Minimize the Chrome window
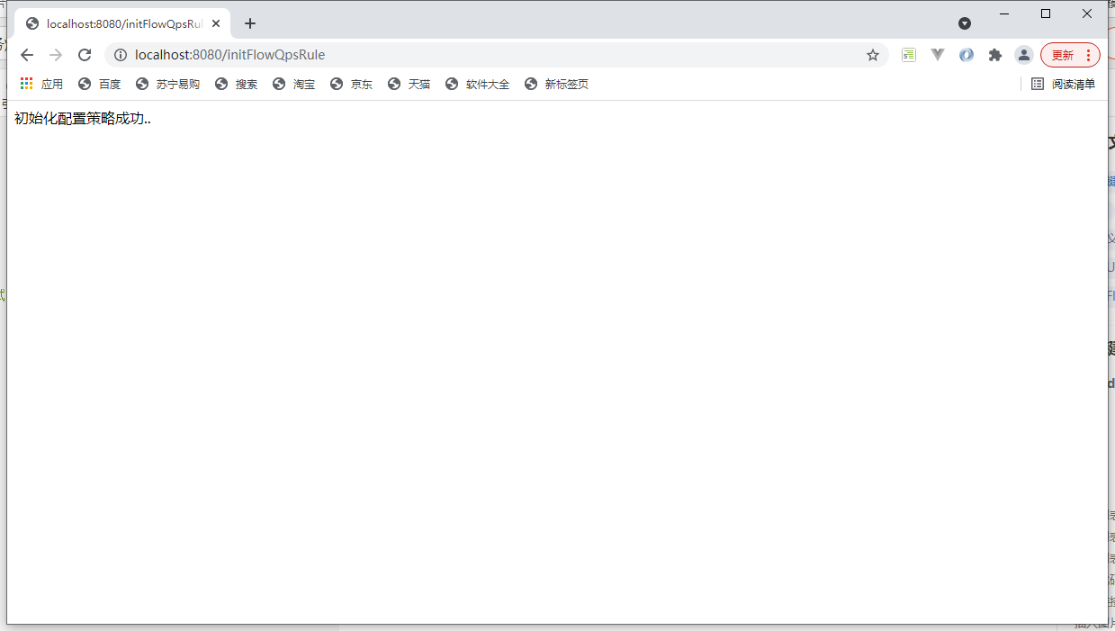The image size is (1115, 631). (1003, 14)
